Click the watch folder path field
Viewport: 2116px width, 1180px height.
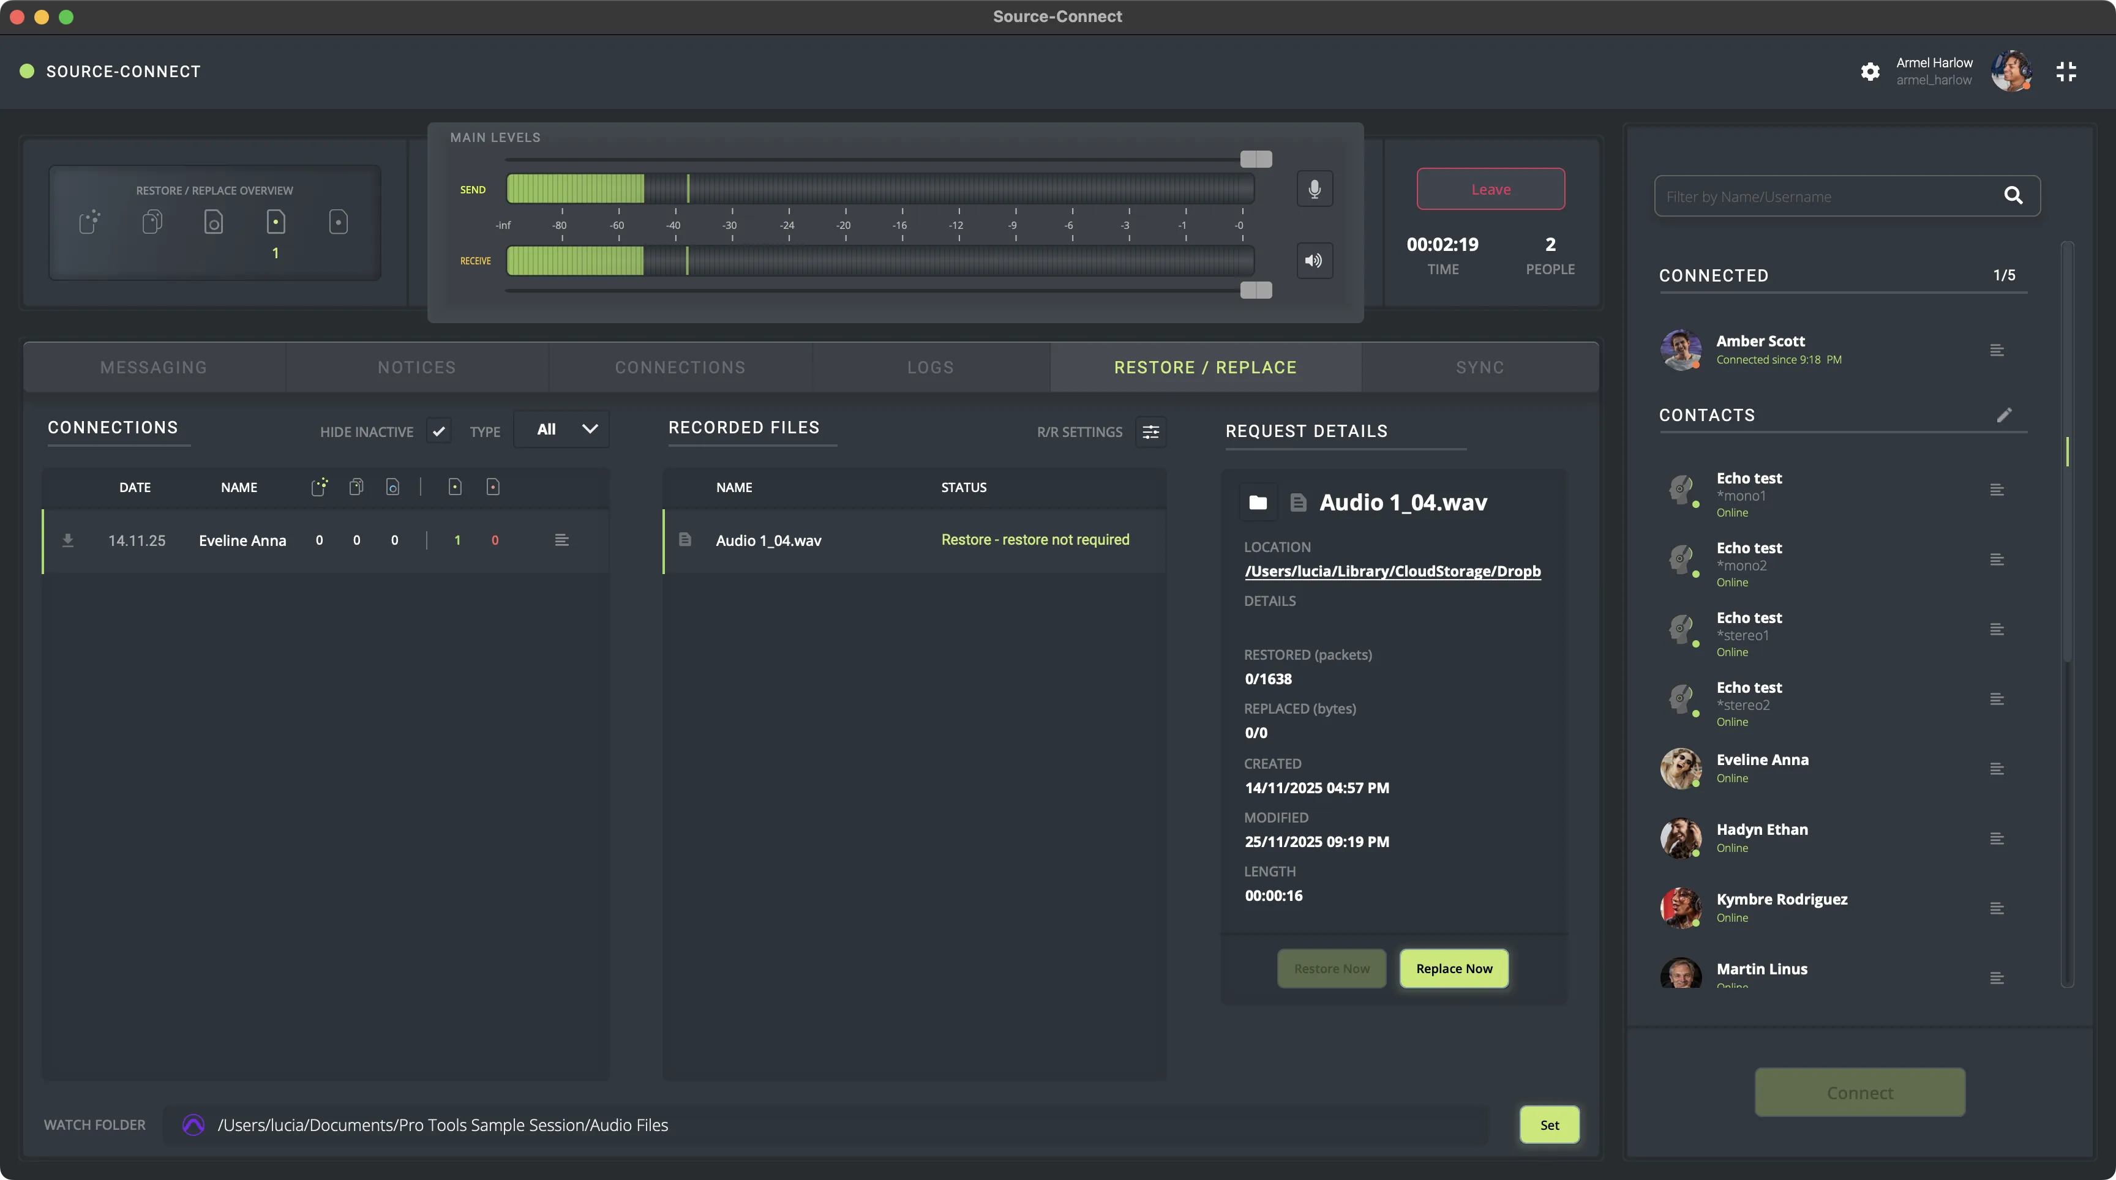[825, 1125]
